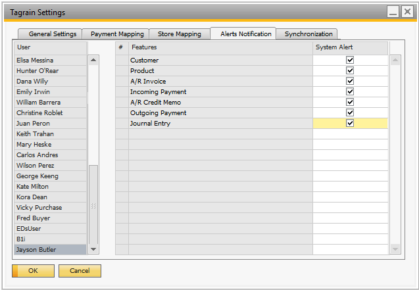Switch to General Settings tab
This screenshot has width=419, height=290.
click(52, 34)
